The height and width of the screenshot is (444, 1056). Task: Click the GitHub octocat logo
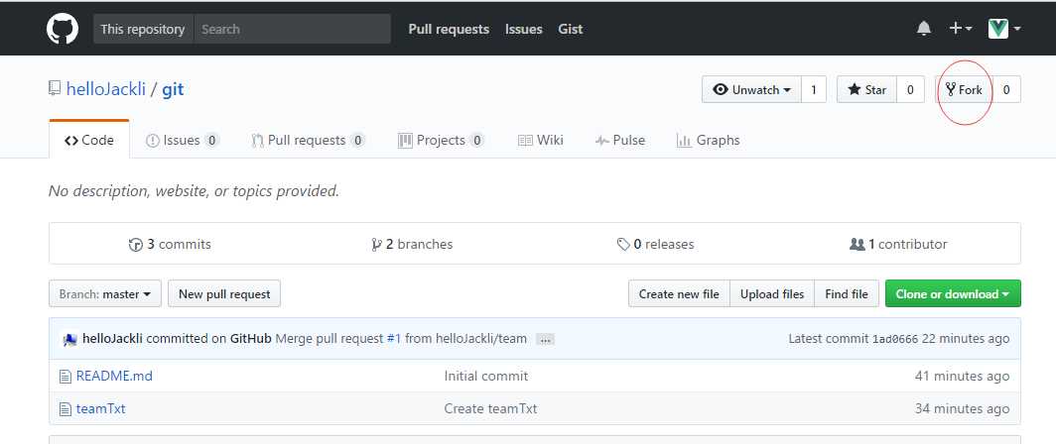tap(63, 29)
